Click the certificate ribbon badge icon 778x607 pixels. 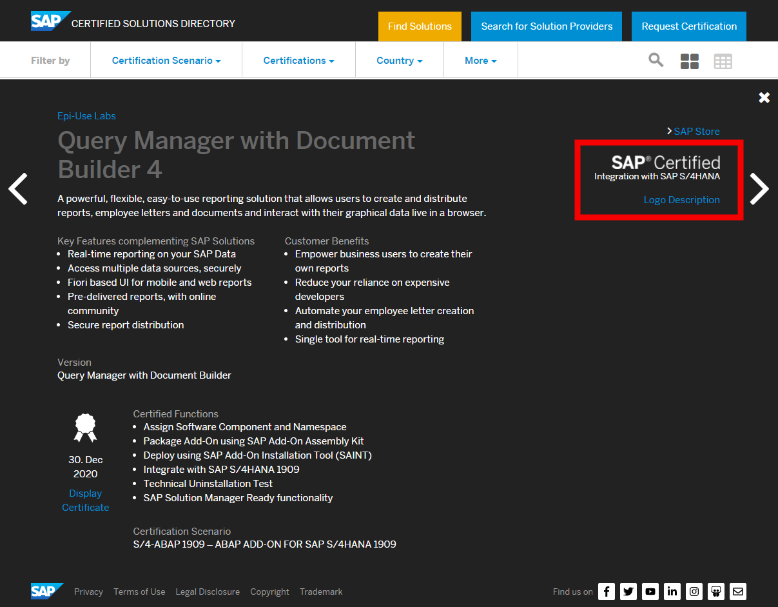coord(85,428)
